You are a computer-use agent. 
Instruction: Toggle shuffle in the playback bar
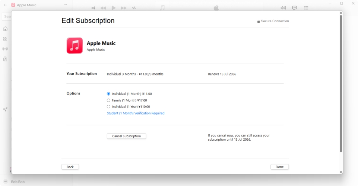coord(93,8)
